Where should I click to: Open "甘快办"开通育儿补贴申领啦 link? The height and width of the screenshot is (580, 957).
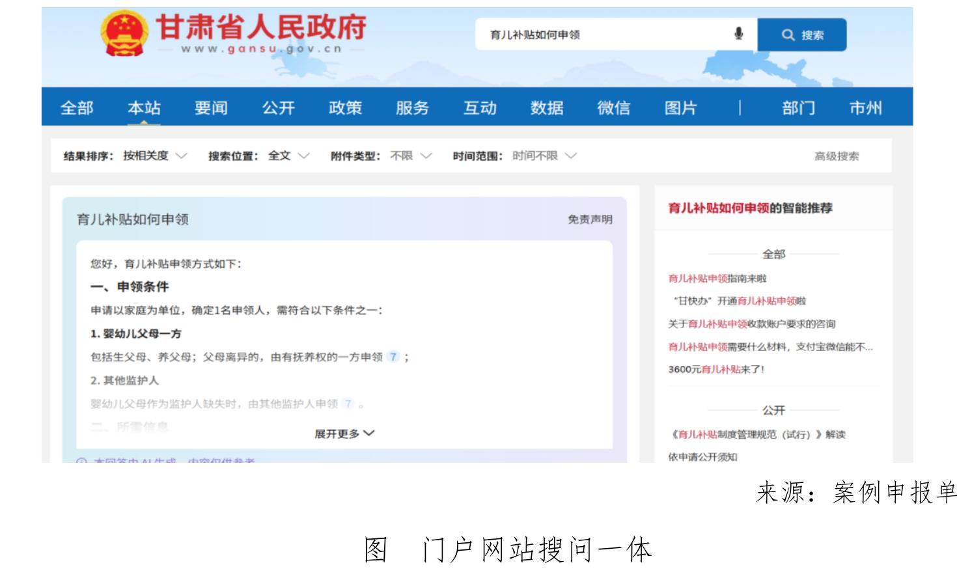tap(739, 301)
